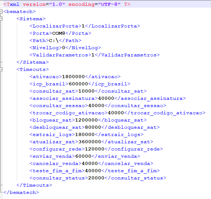Click the bloquear_sat value 1200000
The image size is (211, 199).
point(87,120)
